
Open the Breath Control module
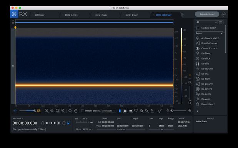pyautogui.click(x=207, y=43)
